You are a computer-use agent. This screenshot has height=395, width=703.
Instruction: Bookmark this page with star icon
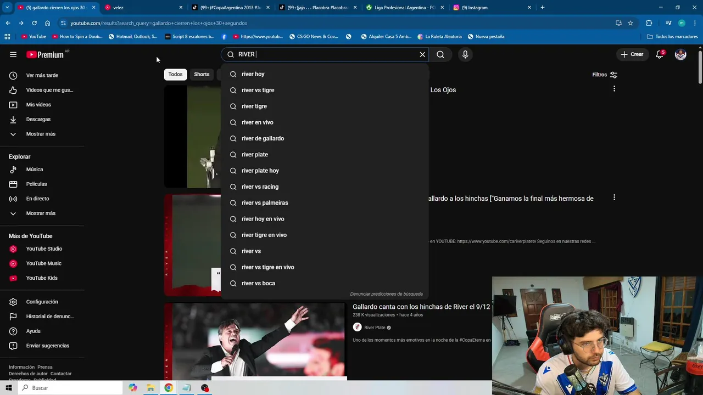631,23
